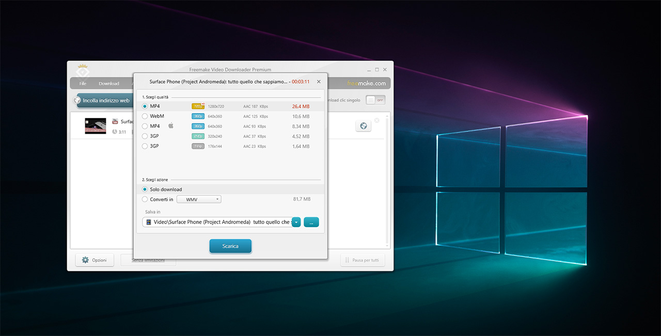The image size is (661, 336).
Task: Open the WMV conversion format dropdown
Action: click(x=199, y=199)
